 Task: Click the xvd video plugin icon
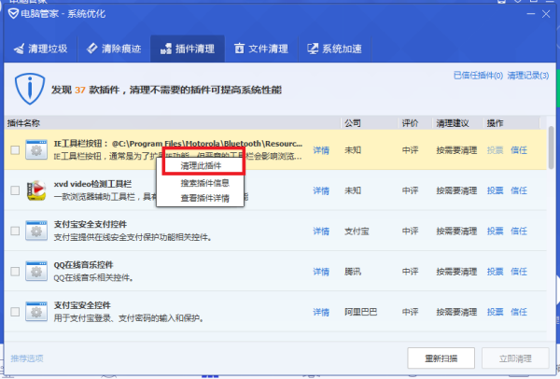tap(37, 190)
